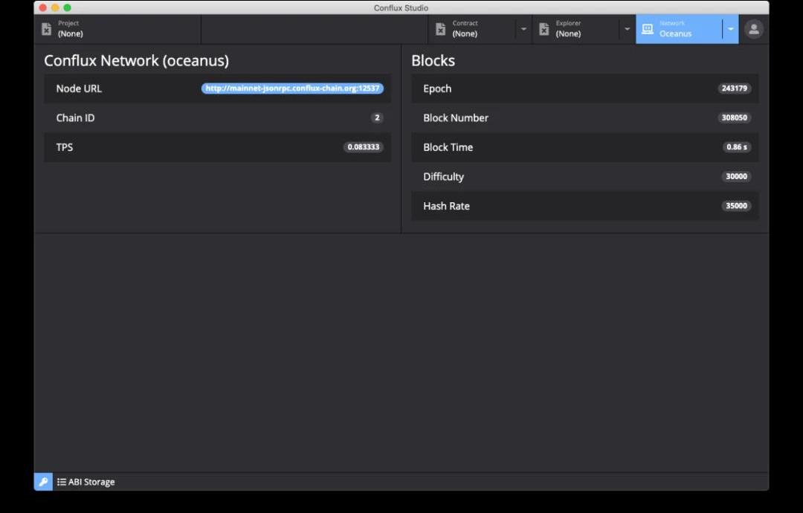Click the Blocks heading
Viewport: 803px width, 513px height.
pos(433,60)
